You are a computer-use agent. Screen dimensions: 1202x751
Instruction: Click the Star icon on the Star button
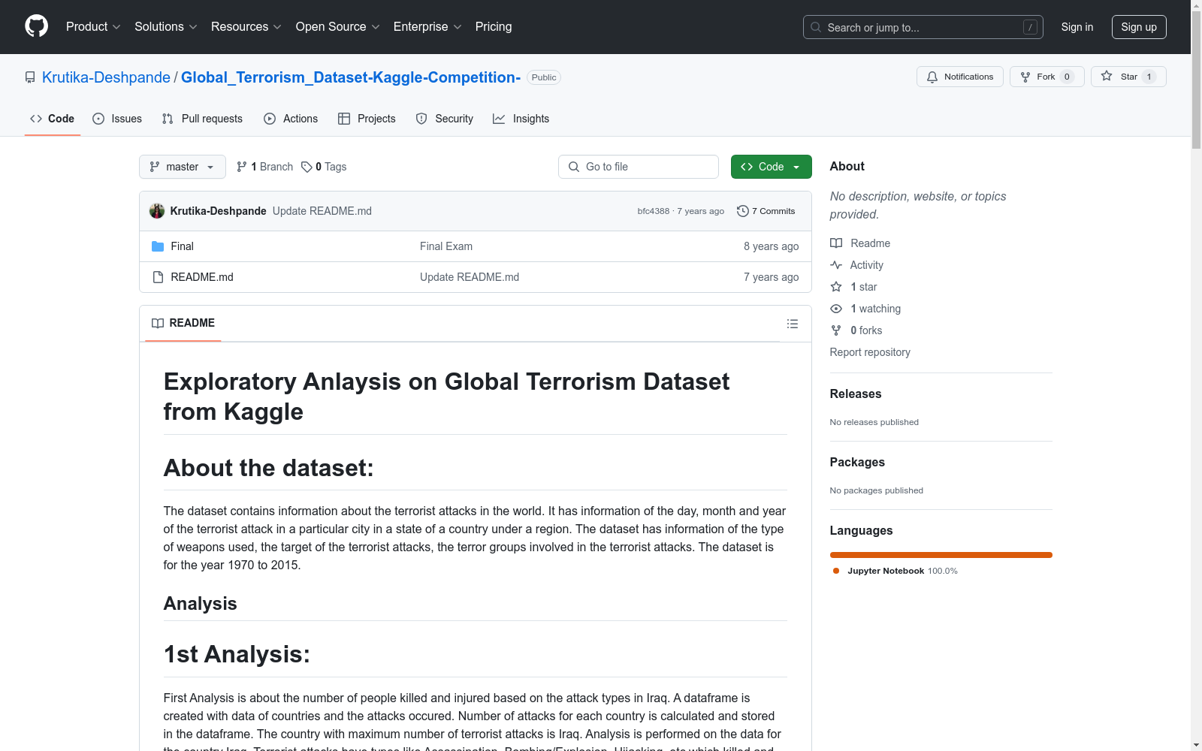(1107, 76)
